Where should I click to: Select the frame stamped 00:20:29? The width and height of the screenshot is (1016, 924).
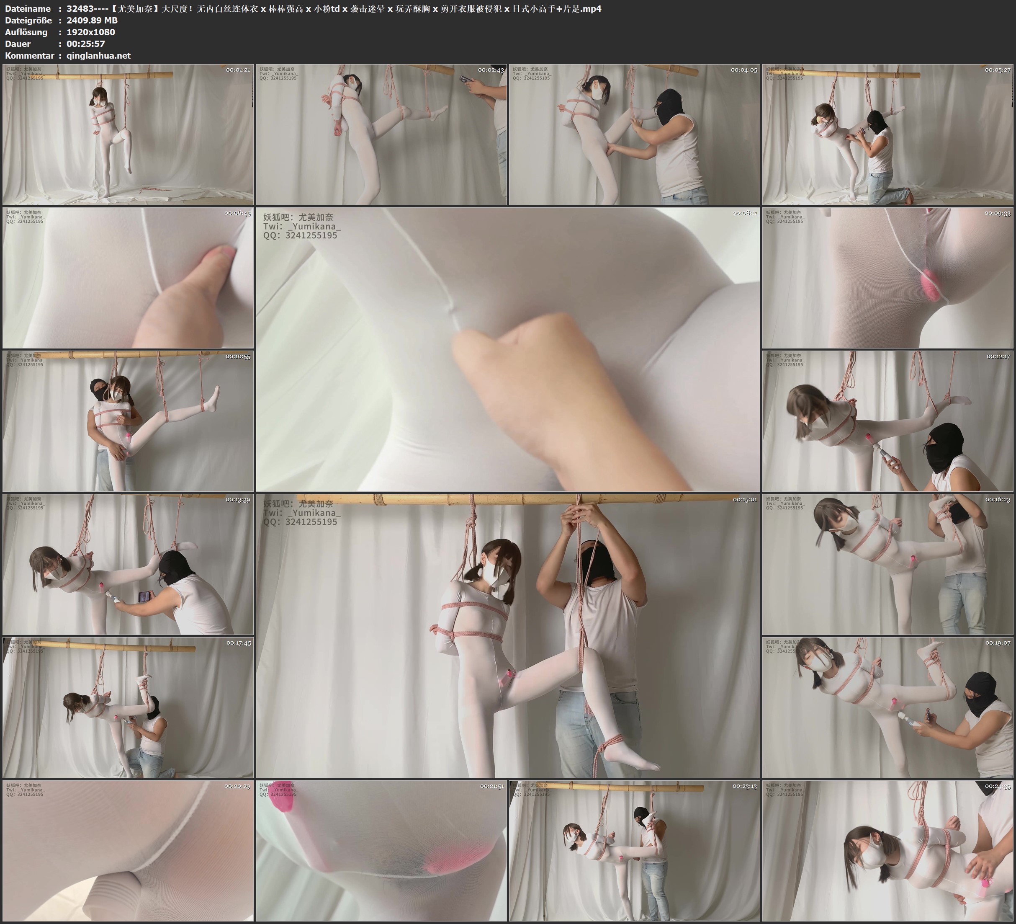[x=128, y=851]
